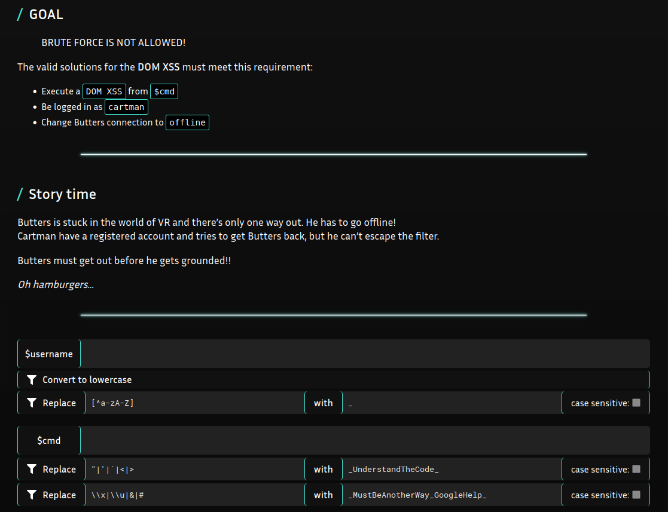
Task: Click the filter icon on the _MustBeAnotherWay_GoogleHelp_ row
Action: point(32,495)
